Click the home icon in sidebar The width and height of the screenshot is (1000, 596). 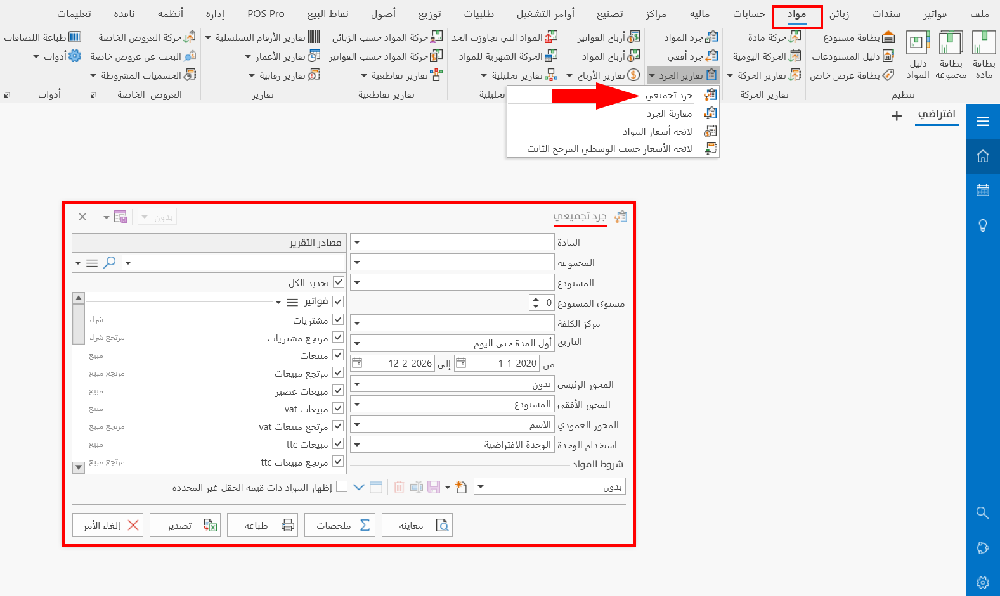point(983,156)
